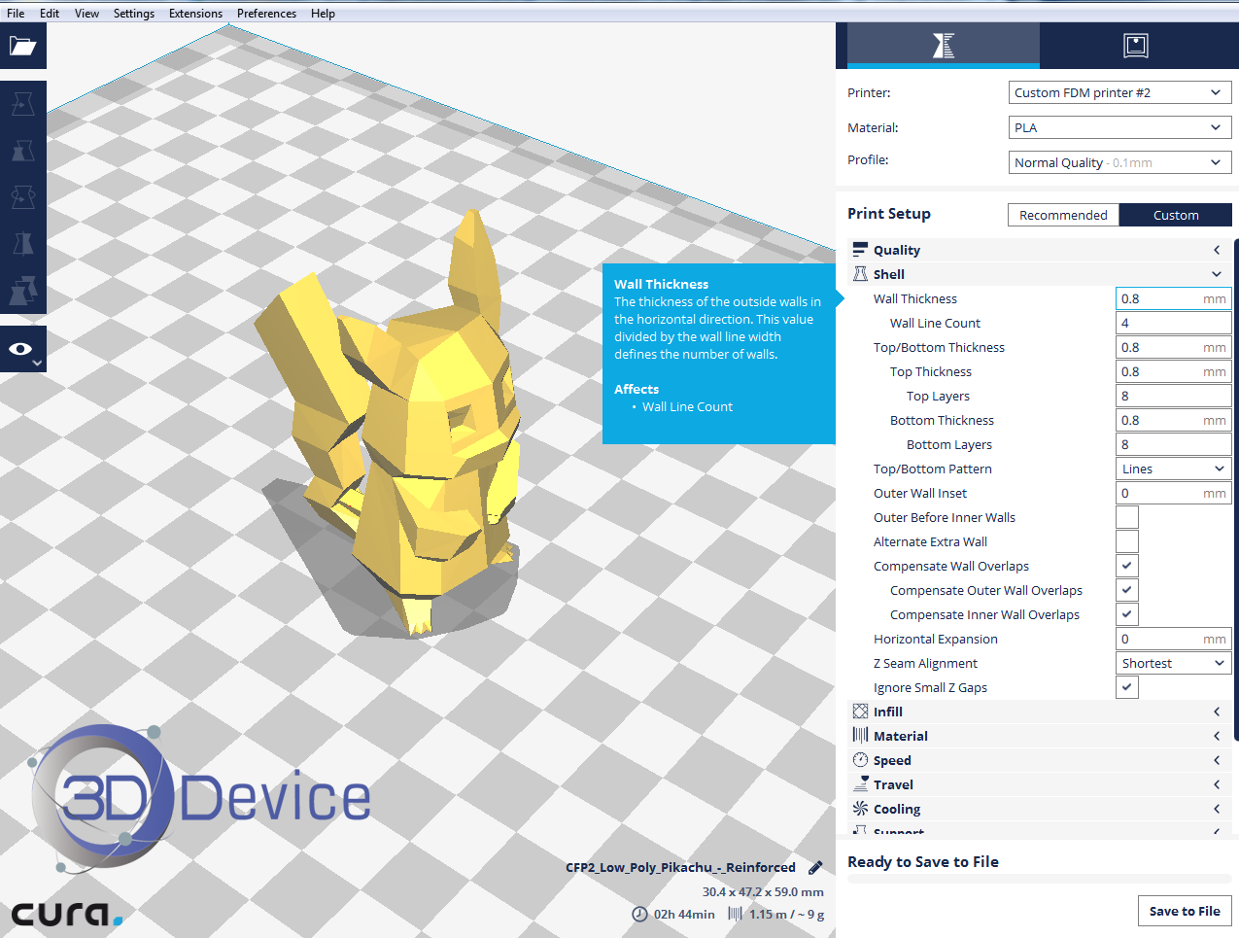The image size is (1239, 938).
Task: Open the Z Seam Alignment dropdown
Action: pyautogui.click(x=1173, y=663)
